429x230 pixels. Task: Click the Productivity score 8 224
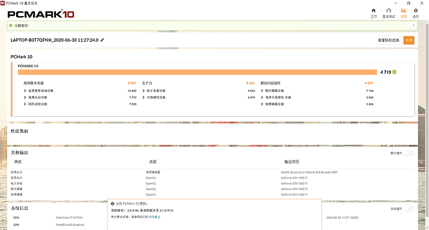(250, 83)
